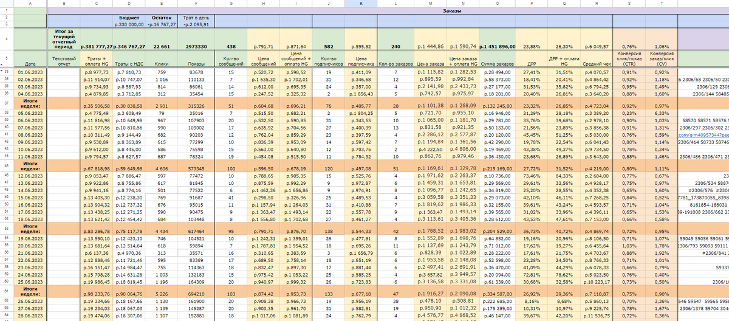Click the Бюджет label cell
The image size is (729, 321).
(x=128, y=18)
